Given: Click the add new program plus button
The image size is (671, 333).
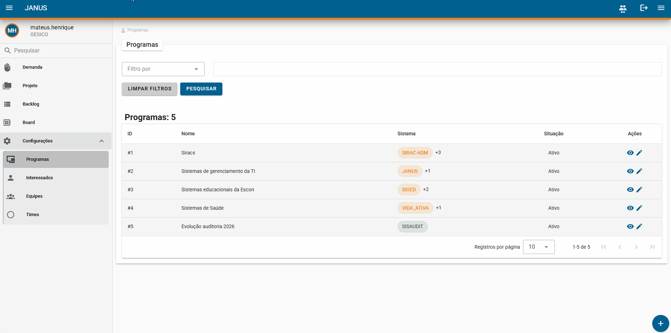Looking at the screenshot, I should click(x=660, y=323).
